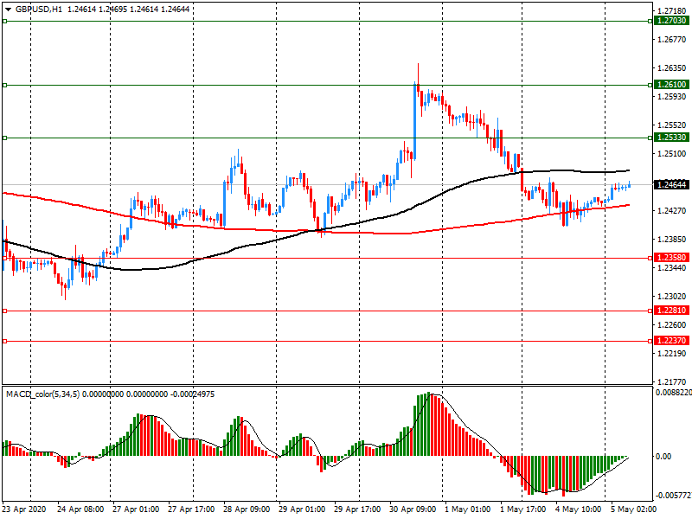Click the 5 May 02:00 time label
Viewport: 692px width, 519px height.
(x=634, y=509)
